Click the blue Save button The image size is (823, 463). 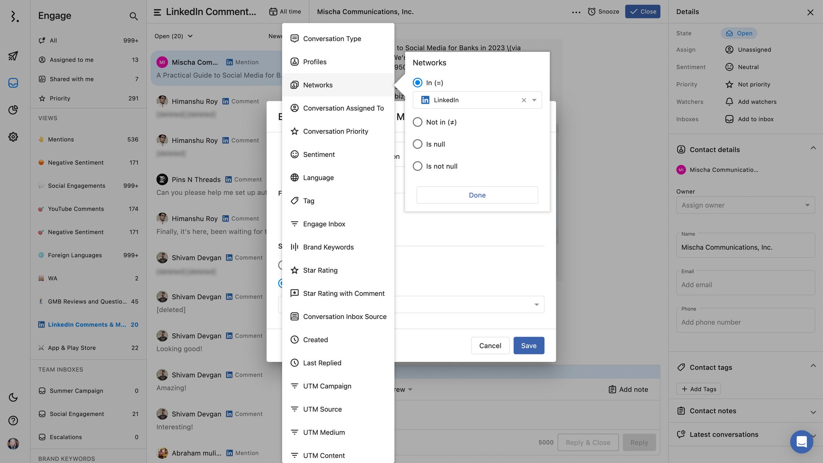pyautogui.click(x=528, y=346)
